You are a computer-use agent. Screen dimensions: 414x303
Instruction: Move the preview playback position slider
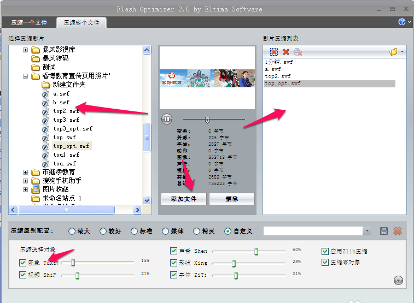tap(207, 120)
